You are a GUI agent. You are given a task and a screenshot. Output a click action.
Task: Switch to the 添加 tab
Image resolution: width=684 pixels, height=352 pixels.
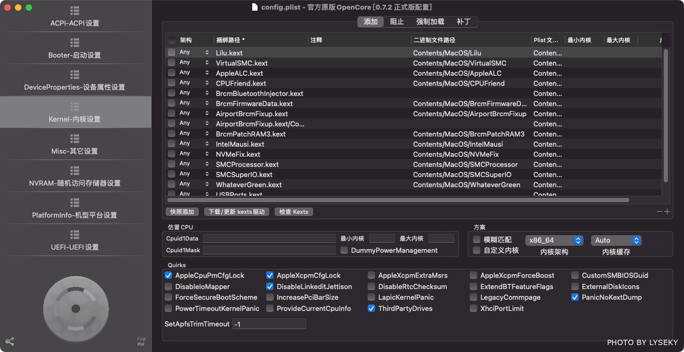click(x=371, y=22)
